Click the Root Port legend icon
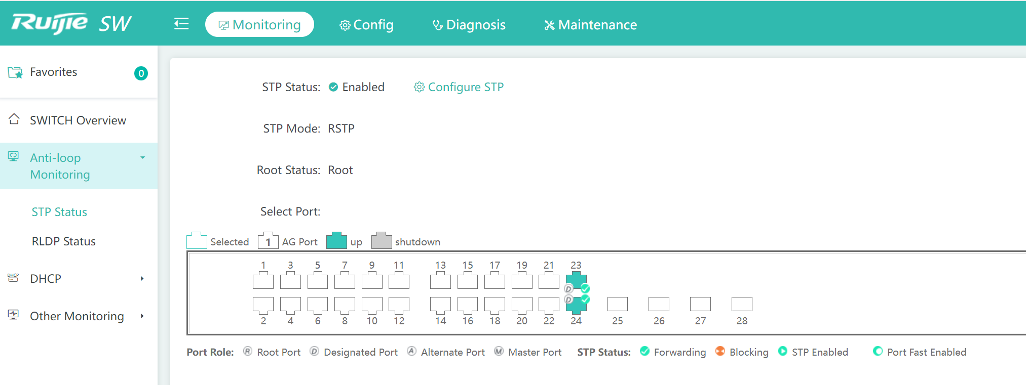Viewport: 1026px width, 385px height. 248,351
